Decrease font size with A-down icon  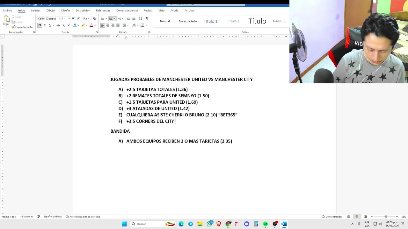78,18
